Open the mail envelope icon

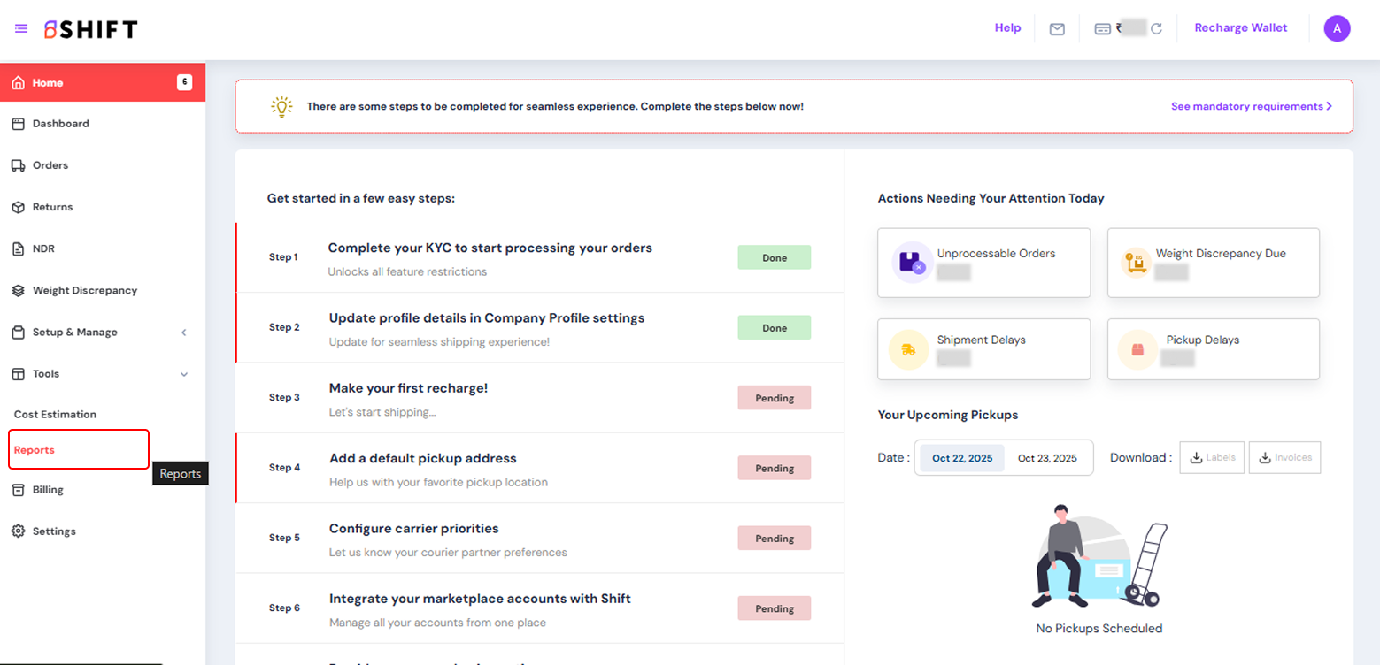(1057, 29)
